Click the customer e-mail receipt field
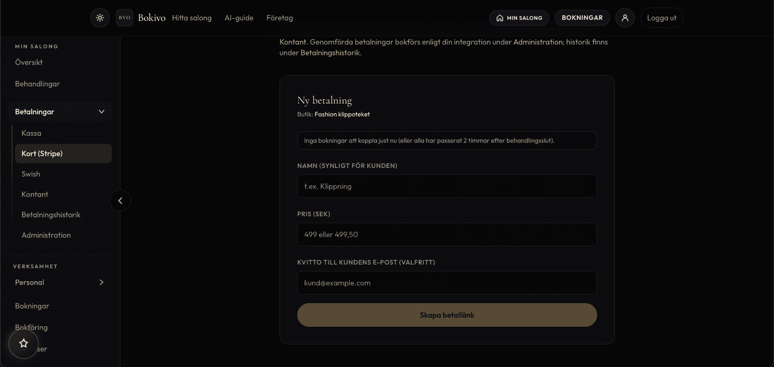 point(447,283)
